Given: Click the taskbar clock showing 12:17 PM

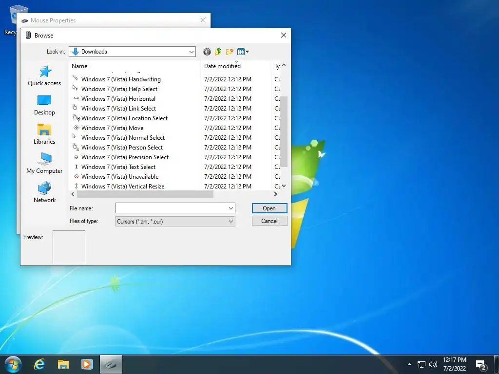Looking at the screenshot, I should (455, 364).
